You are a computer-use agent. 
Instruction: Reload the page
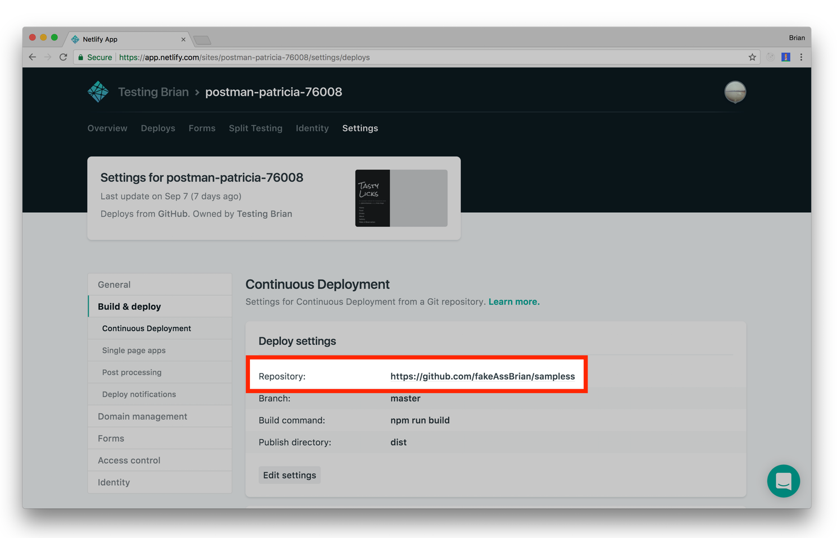coord(63,57)
